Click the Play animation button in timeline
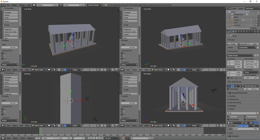Screen dimensions: 260x140 click(x=97, y=138)
